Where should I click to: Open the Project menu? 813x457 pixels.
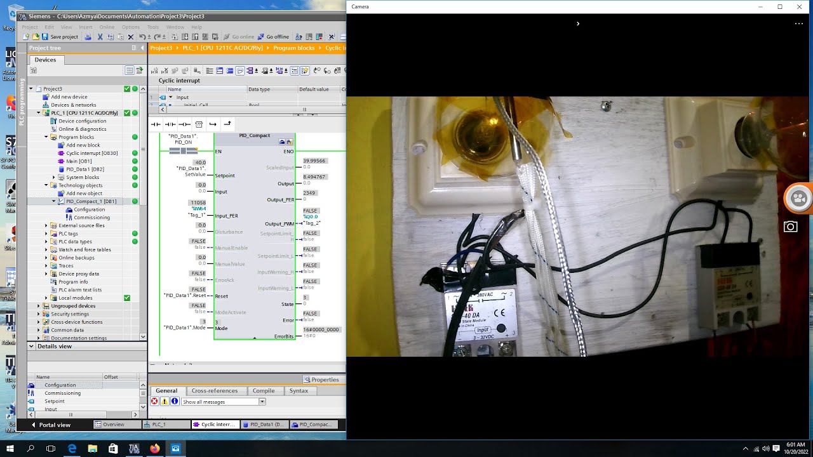(30, 27)
